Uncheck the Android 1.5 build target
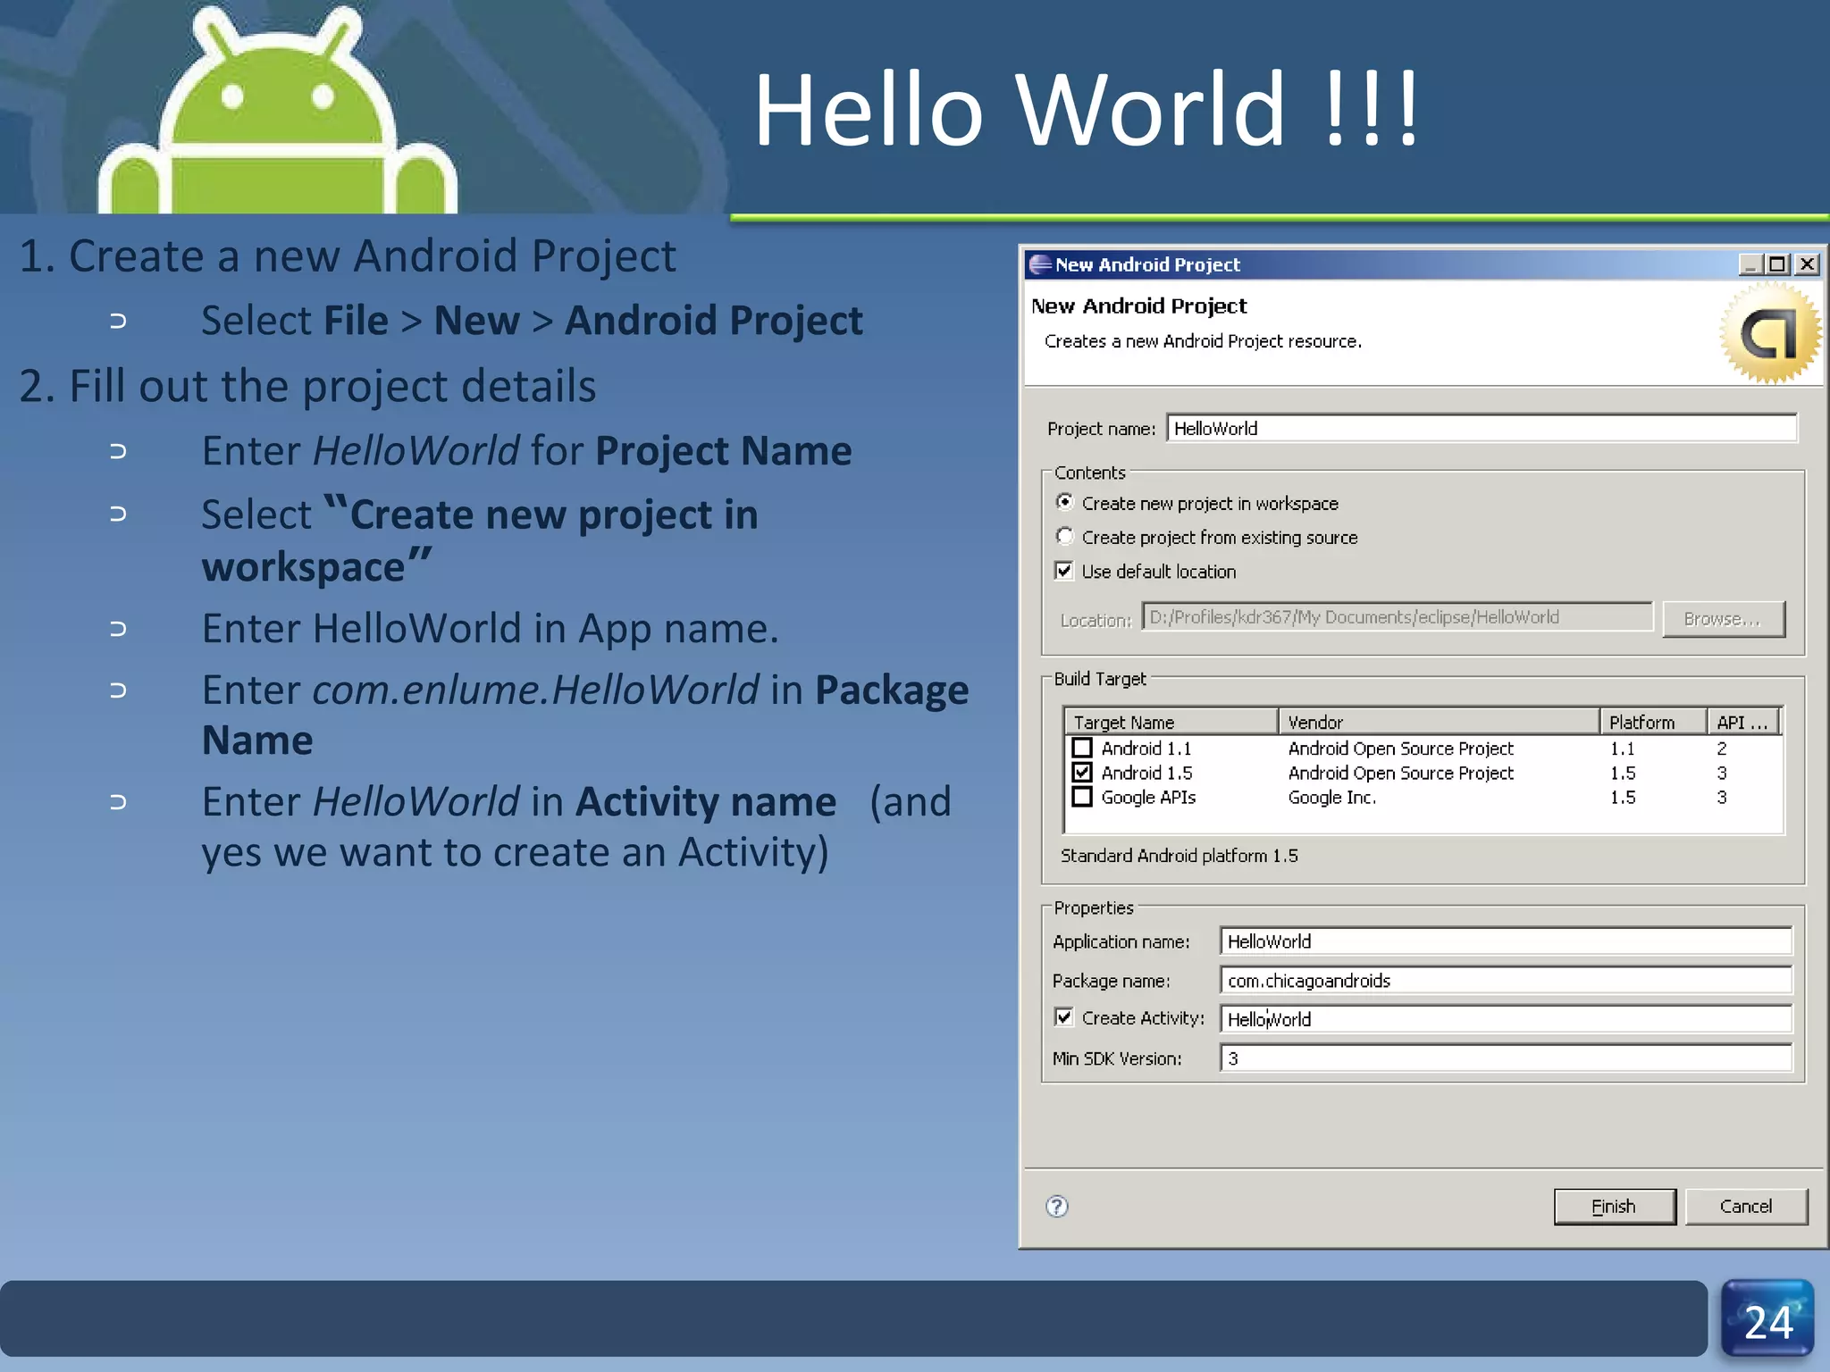 click(1082, 772)
